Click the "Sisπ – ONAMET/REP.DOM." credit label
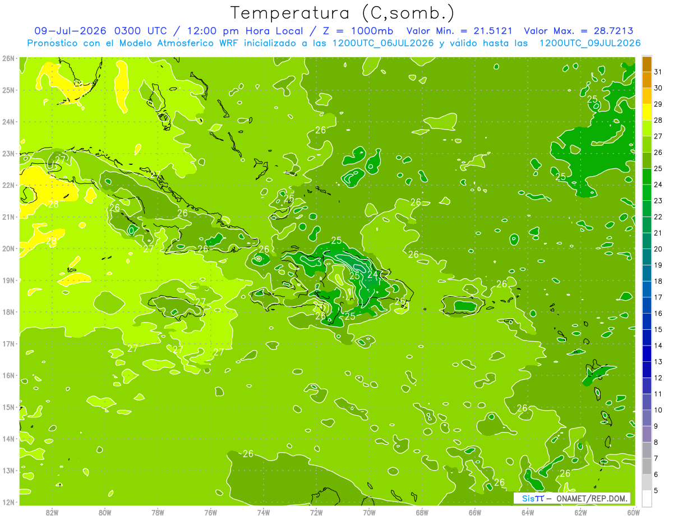Image resolution: width=673 pixels, height=520 pixels. (571, 498)
